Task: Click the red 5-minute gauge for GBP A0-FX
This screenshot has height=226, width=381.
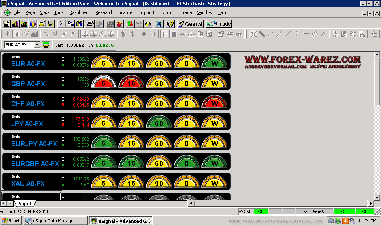Action: pos(104,83)
